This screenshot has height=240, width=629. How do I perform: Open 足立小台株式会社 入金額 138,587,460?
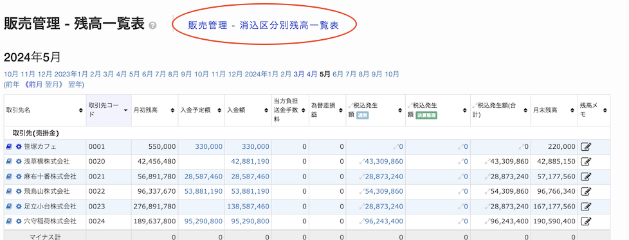[248, 207]
